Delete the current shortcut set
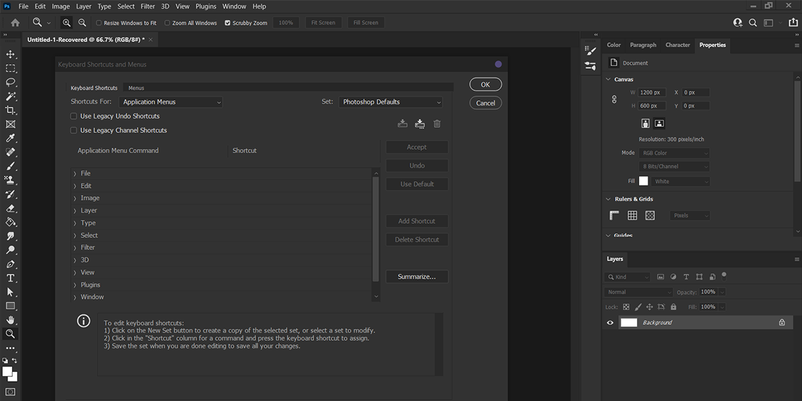Image resolution: width=802 pixels, height=401 pixels. [438, 124]
